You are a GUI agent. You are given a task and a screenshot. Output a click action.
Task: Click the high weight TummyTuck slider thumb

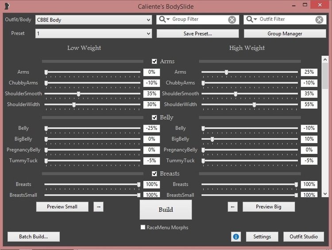[203, 161]
